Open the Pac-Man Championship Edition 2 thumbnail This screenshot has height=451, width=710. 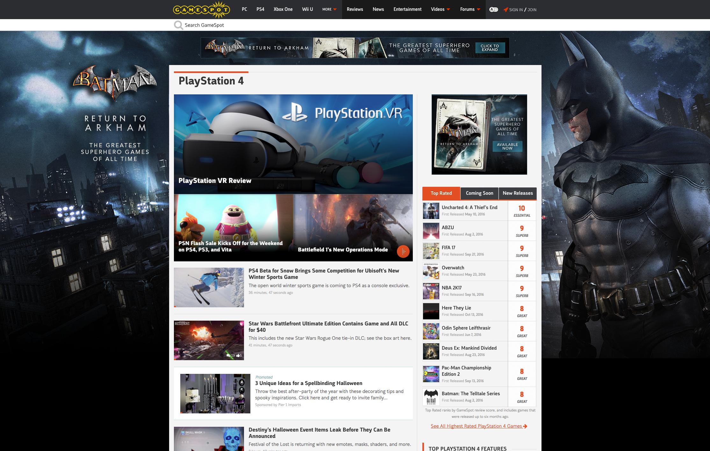pos(431,374)
